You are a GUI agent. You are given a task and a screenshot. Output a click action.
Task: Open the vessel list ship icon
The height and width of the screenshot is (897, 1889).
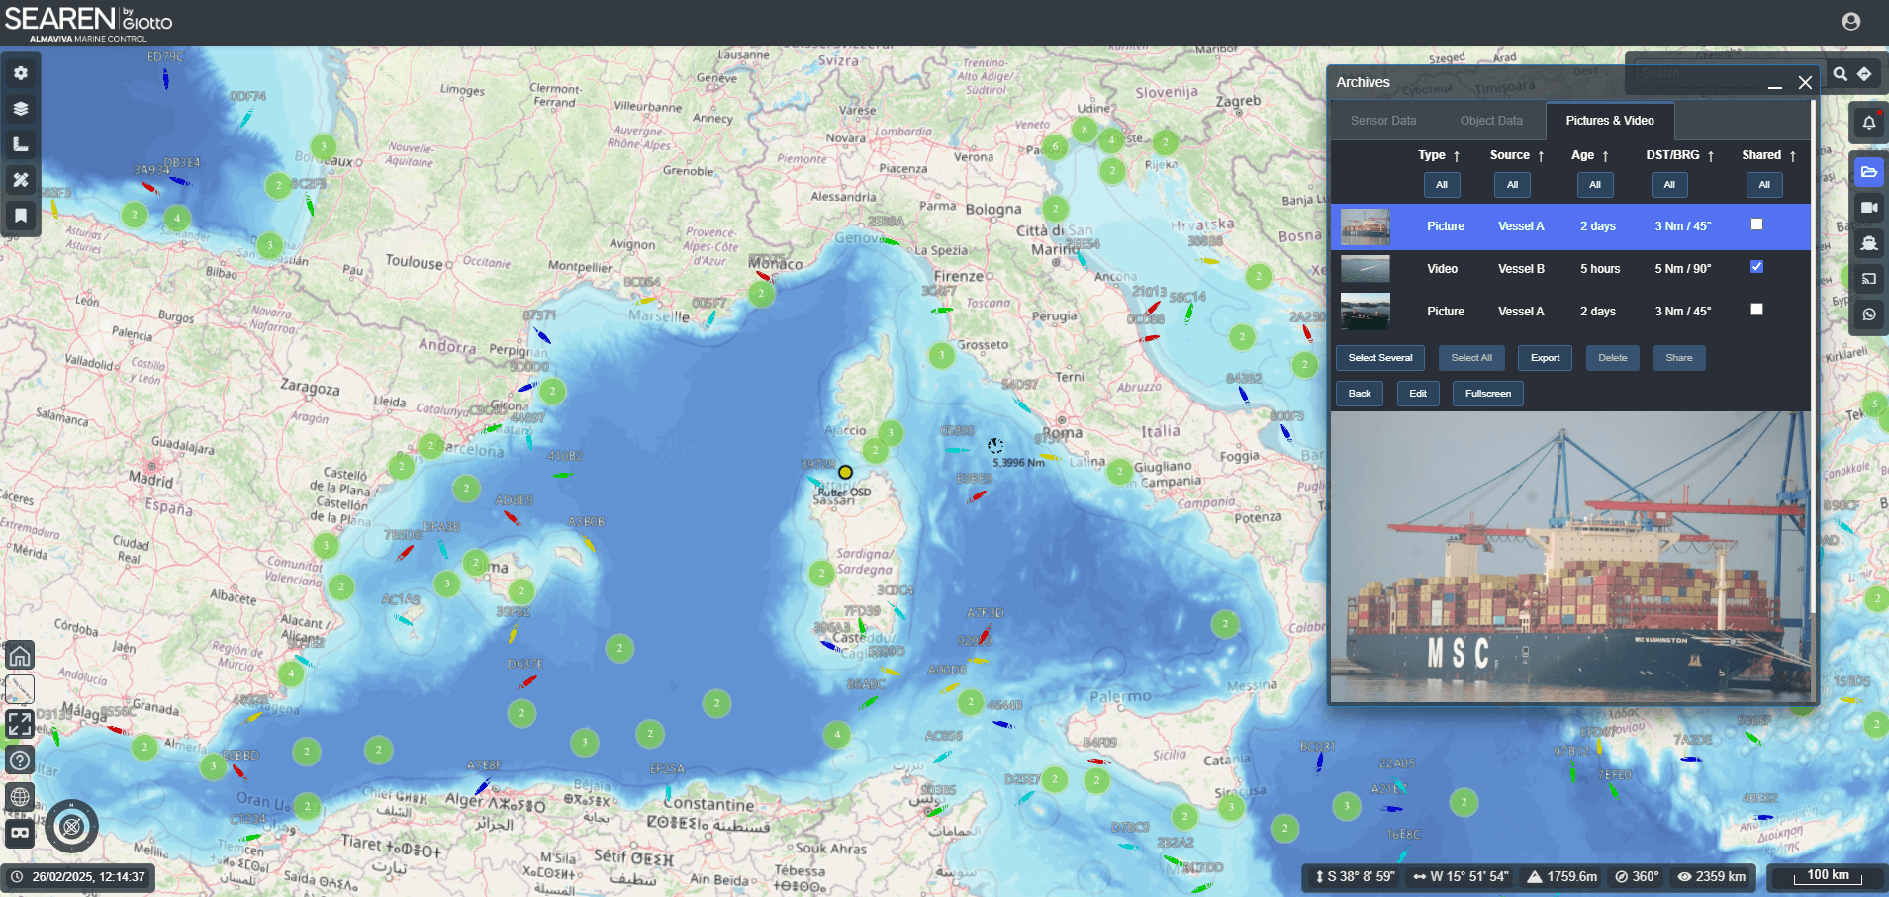[x=1868, y=243]
